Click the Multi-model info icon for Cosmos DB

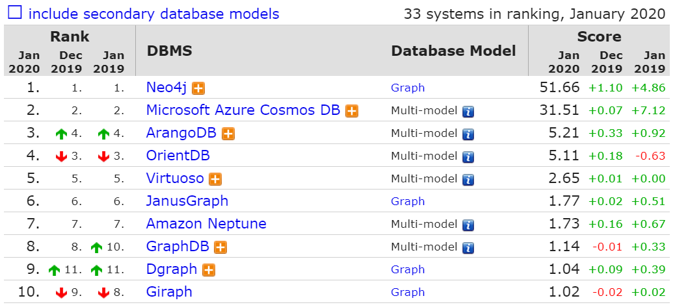468,111
